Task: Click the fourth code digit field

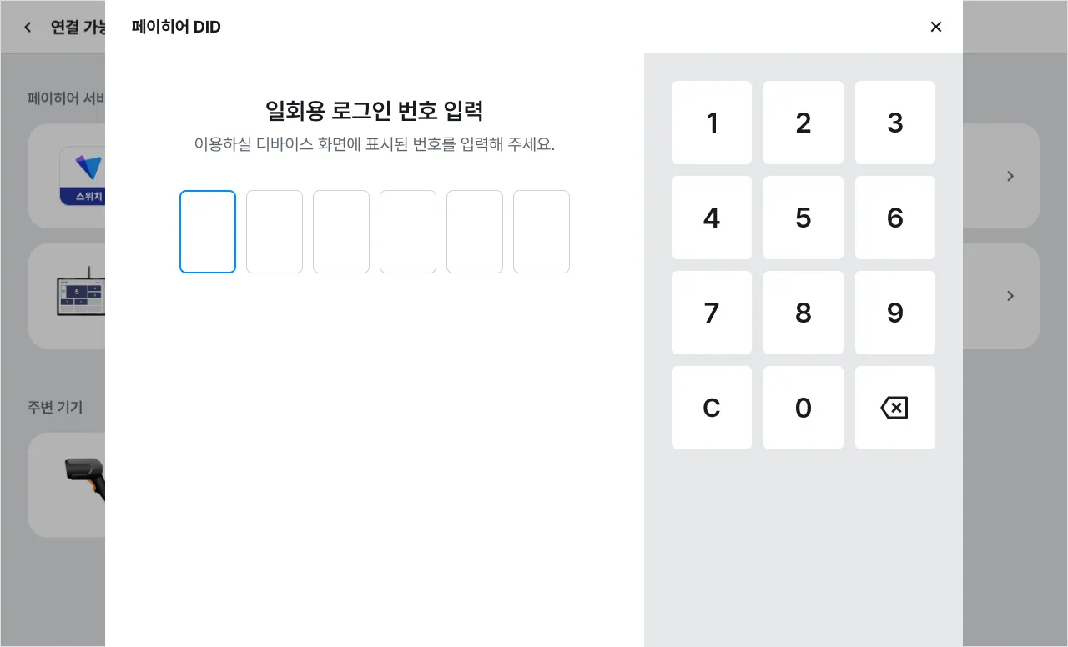Action: [408, 232]
